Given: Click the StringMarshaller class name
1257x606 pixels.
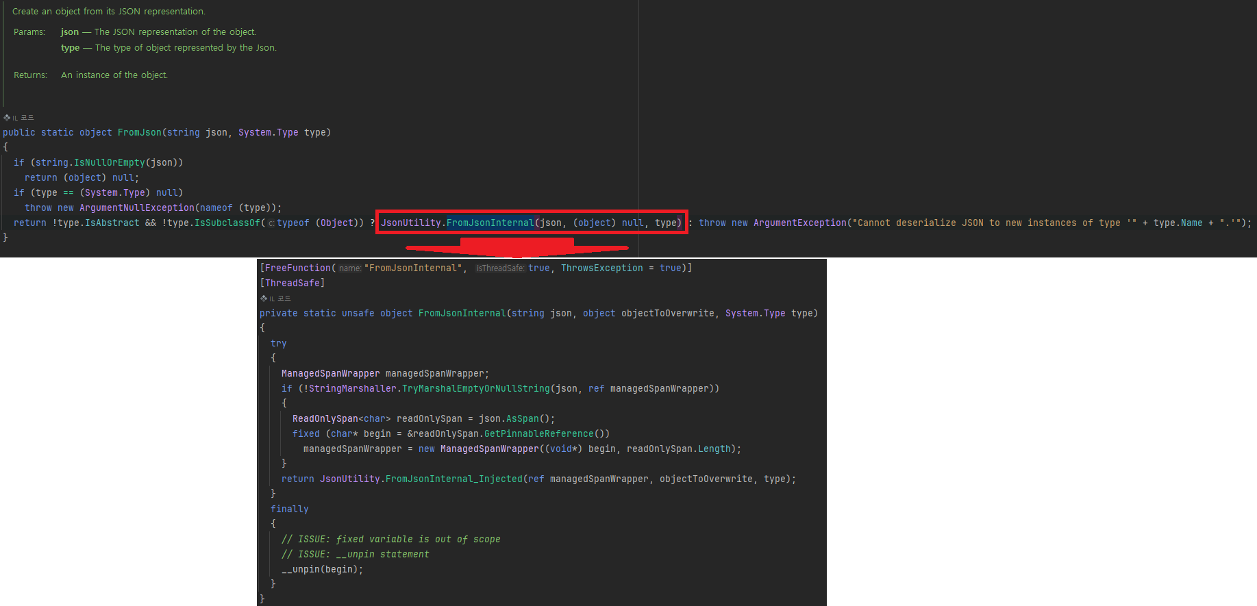Looking at the screenshot, I should (353, 388).
